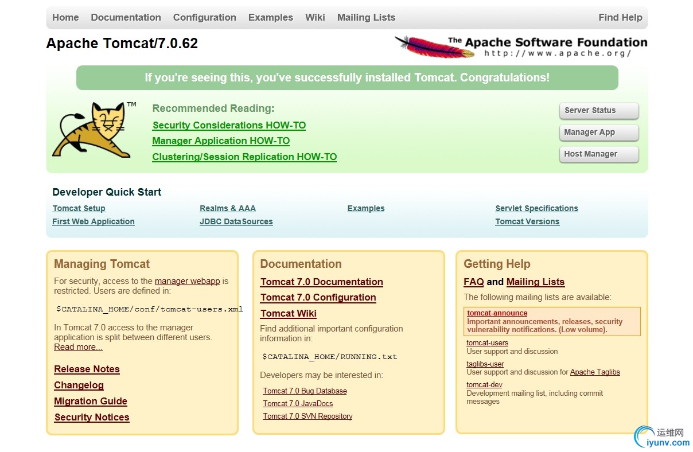
Task: Click the Read more... link
Action: click(x=79, y=347)
